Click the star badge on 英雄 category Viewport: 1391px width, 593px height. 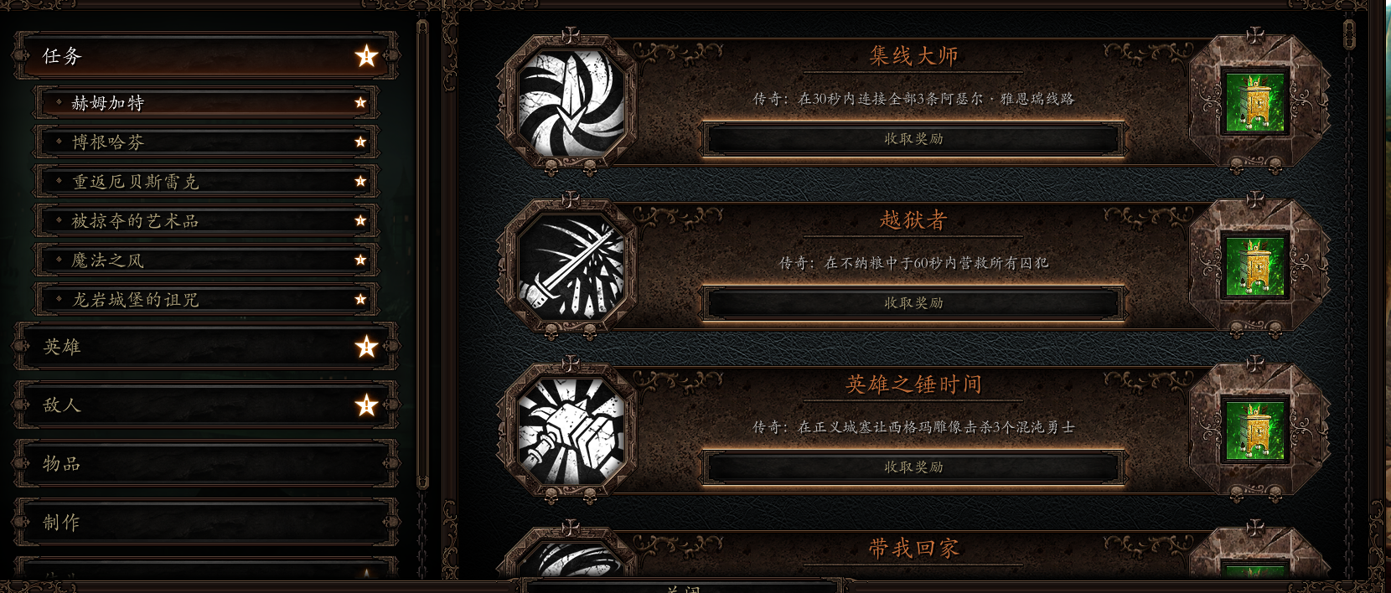coord(366,347)
